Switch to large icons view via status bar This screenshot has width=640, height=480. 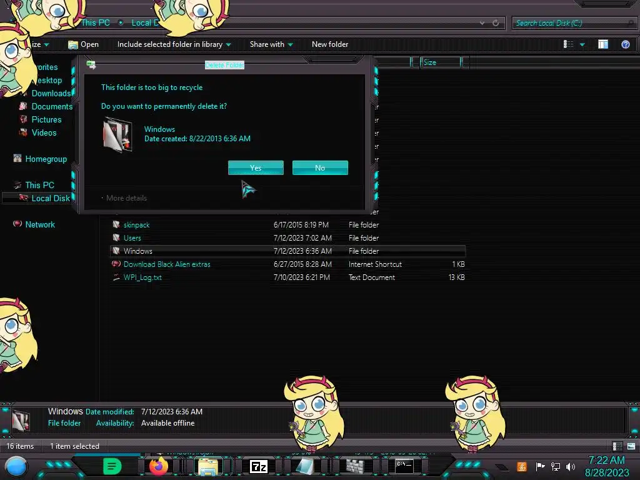[631, 446]
